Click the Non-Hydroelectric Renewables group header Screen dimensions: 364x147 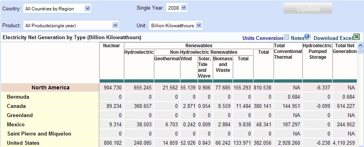(204, 52)
